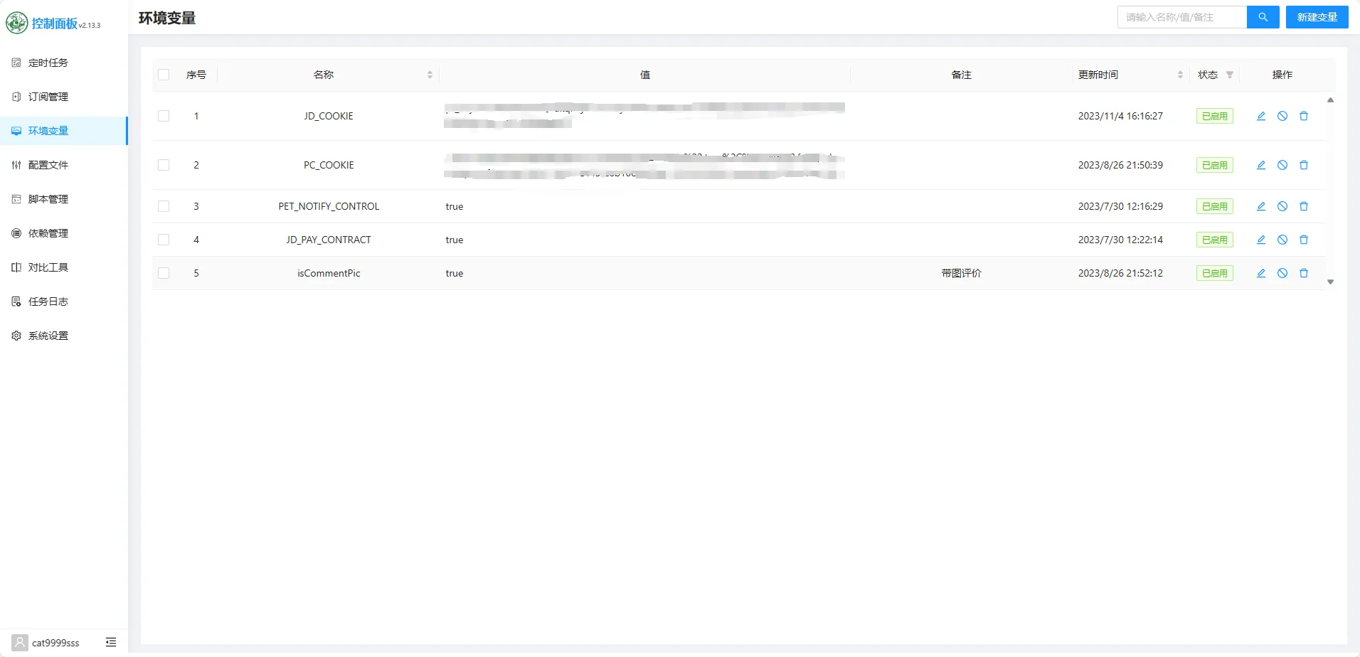The width and height of the screenshot is (1360, 657).
Task: Filter by the 状态 column funnel icon
Action: click(x=1230, y=75)
